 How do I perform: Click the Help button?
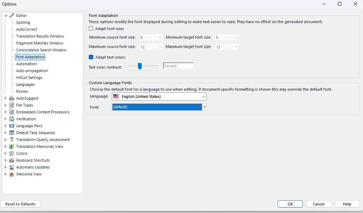(x=347, y=204)
